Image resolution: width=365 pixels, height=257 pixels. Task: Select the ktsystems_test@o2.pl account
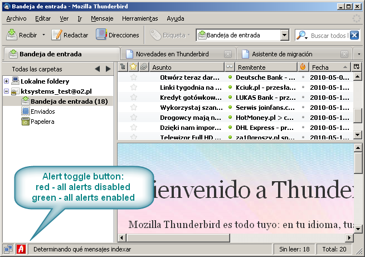coord(56,91)
